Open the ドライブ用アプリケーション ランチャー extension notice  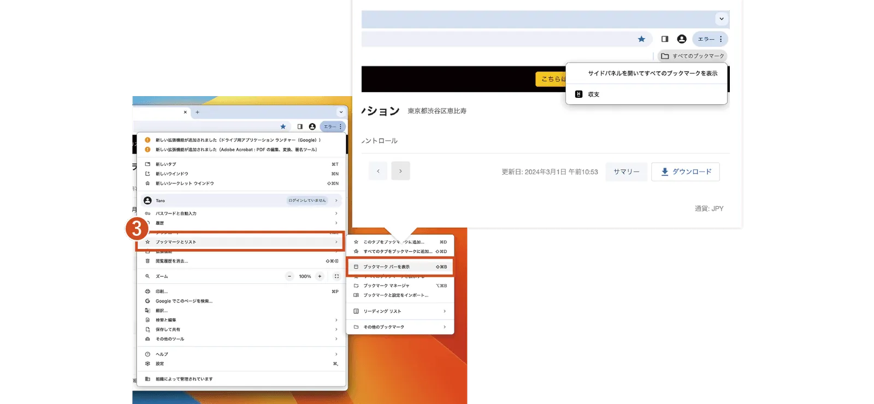241,140
